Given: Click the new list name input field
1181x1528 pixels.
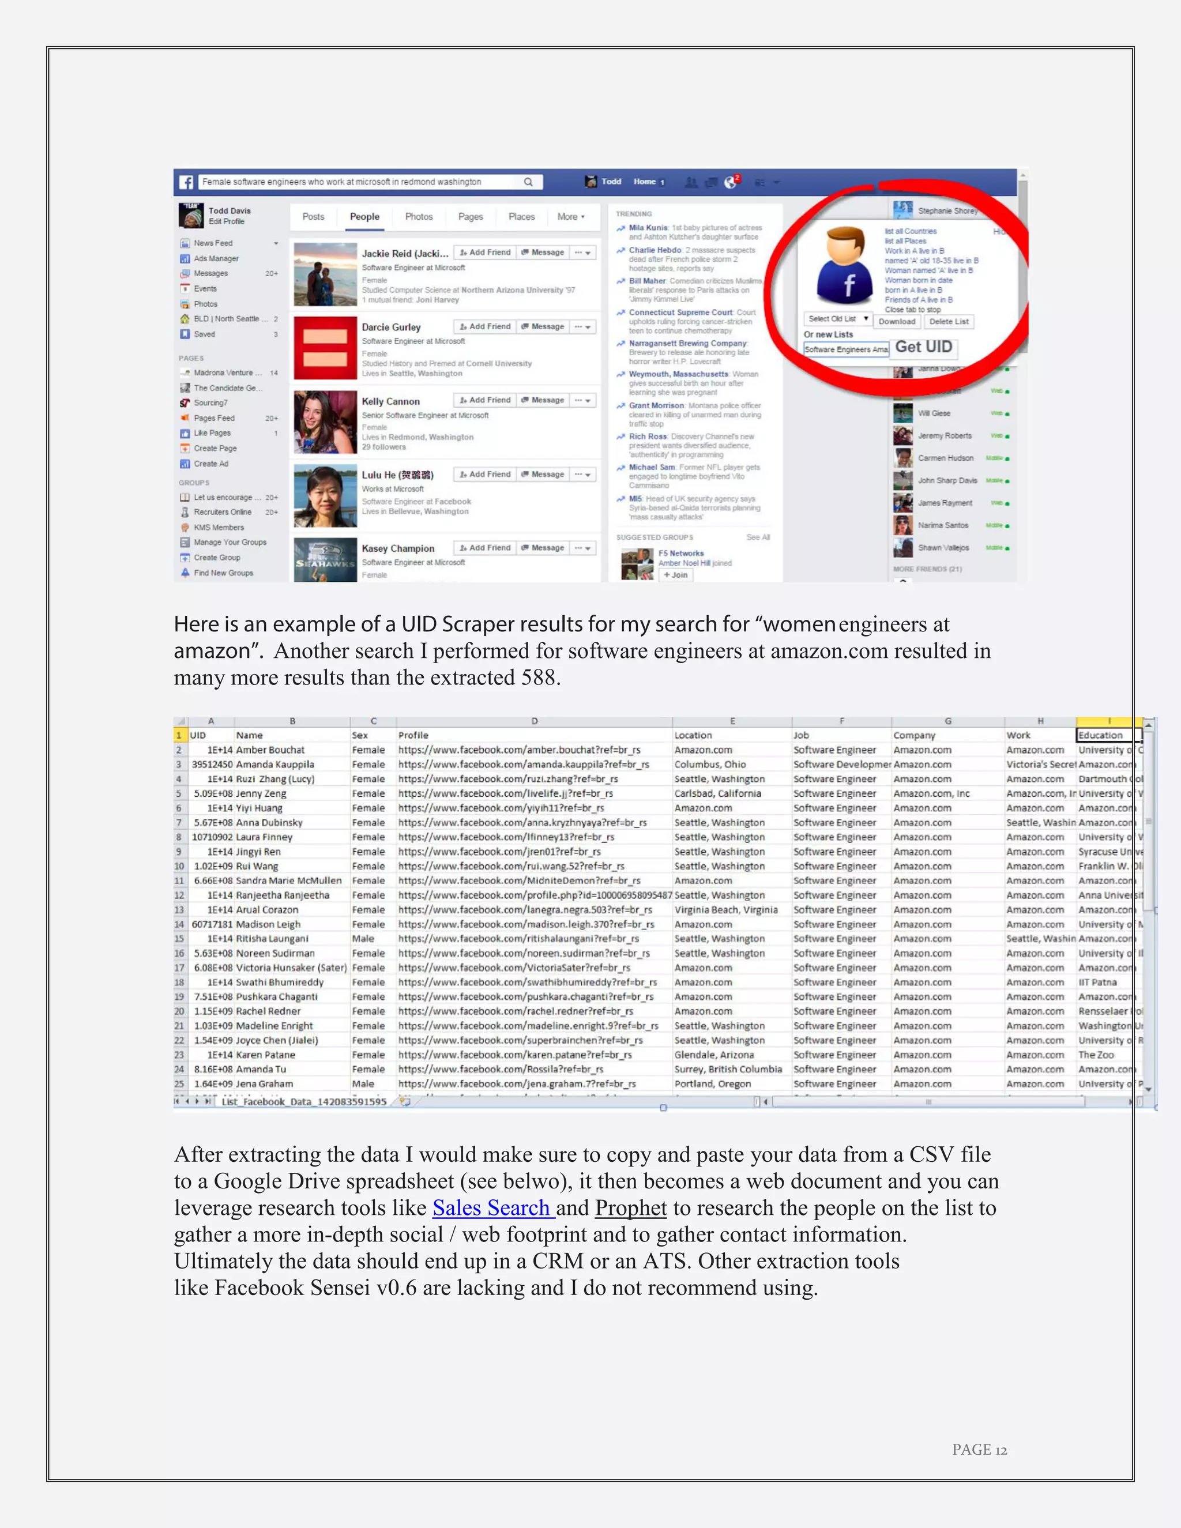Looking at the screenshot, I should (846, 349).
